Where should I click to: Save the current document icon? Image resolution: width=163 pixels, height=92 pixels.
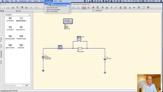[x=17, y=7]
